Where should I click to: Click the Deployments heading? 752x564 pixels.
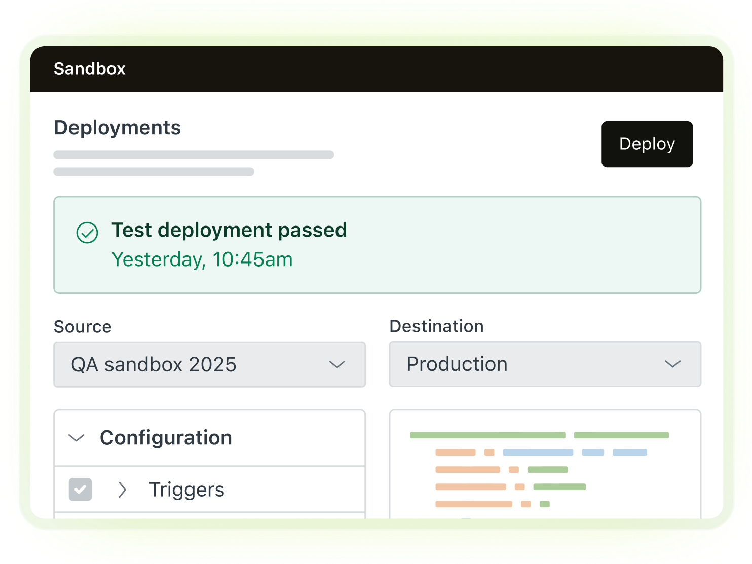pyautogui.click(x=117, y=128)
